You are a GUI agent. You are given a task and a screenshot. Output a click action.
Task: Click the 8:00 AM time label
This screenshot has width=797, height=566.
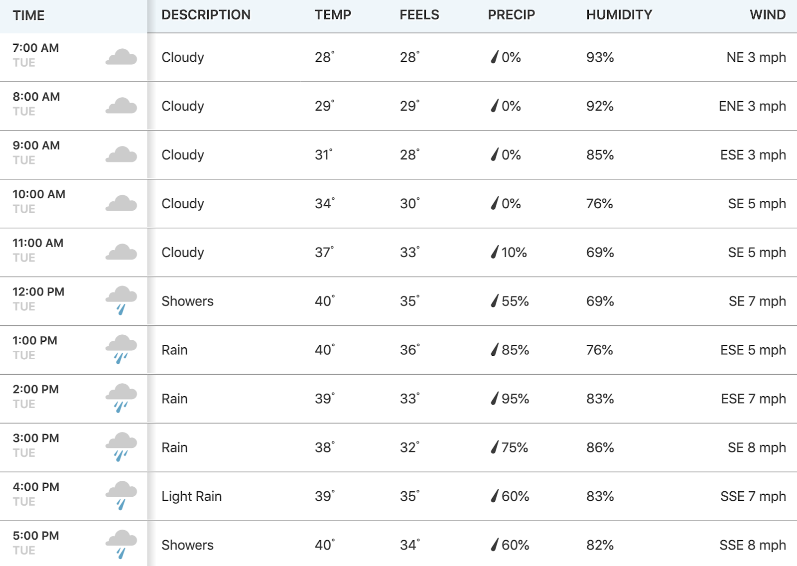tap(36, 97)
